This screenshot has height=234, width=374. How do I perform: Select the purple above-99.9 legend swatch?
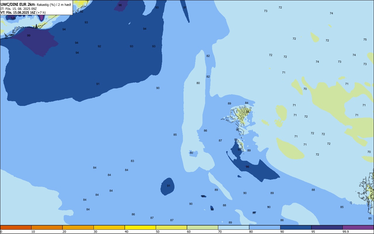pos(358,227)
